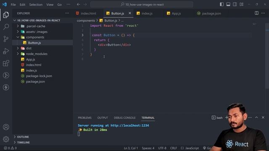Toggle the bottom panel layout icon
269x151 pixels.
(x=228, y=5)
